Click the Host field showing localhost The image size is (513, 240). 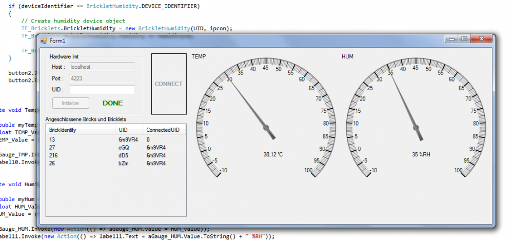tap(102, 67)
